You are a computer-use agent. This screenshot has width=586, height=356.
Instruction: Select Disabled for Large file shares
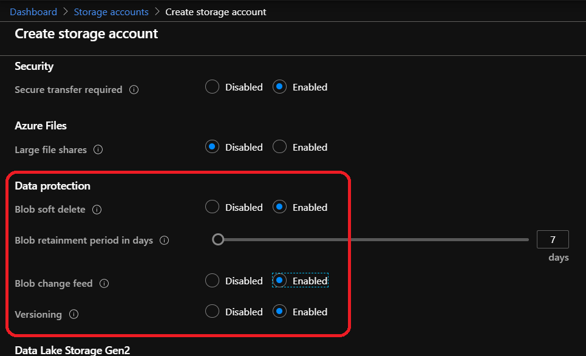click(x=212, y=147)
